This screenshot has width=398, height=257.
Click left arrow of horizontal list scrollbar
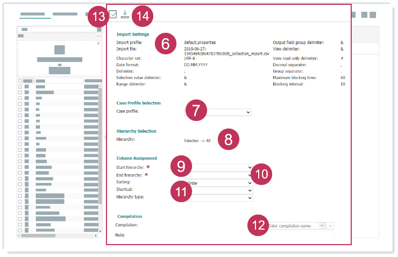pyautogui.click(x=19, y=235)
